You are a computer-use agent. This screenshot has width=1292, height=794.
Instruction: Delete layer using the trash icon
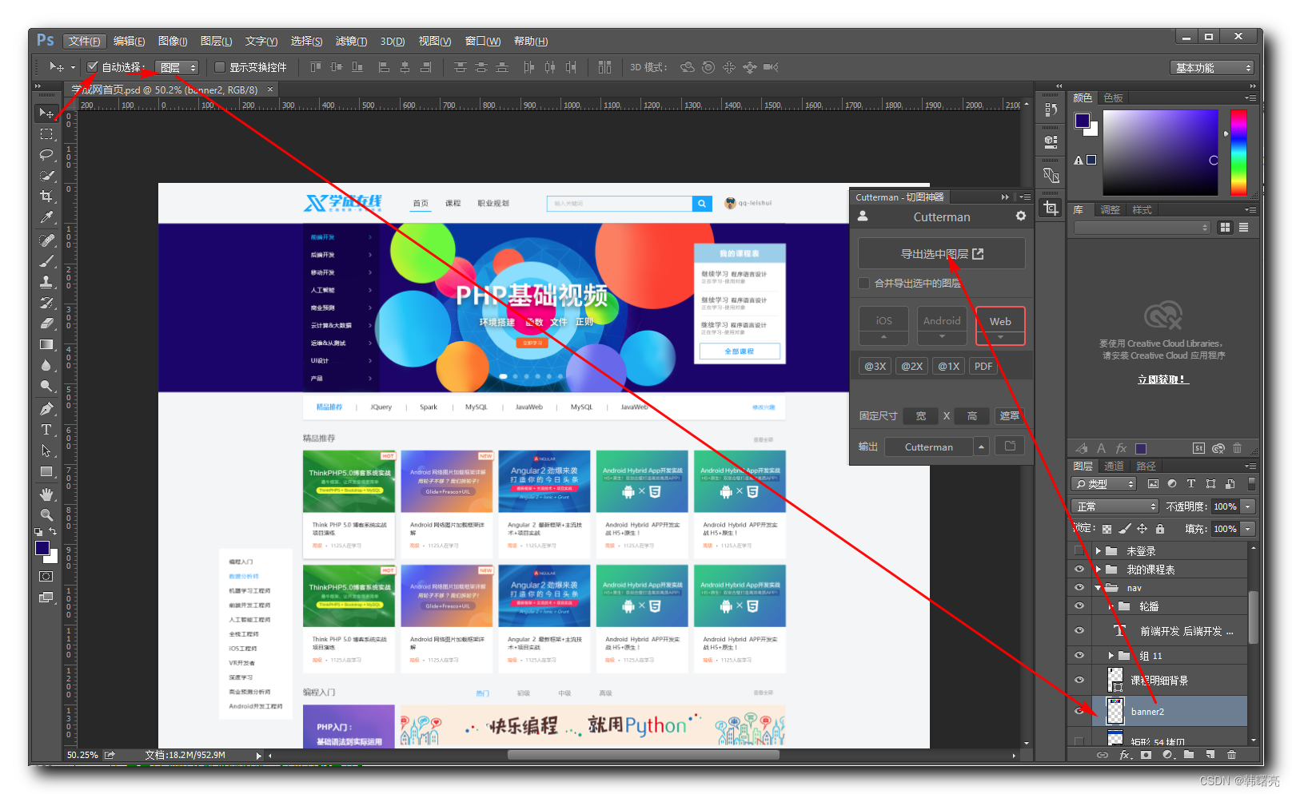1231,754
